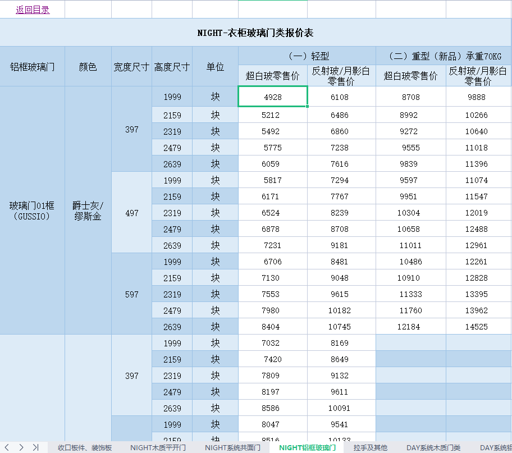
Task: Open the 收口板件、装饰板 sheet tab
Action: [x=85, y=447]
